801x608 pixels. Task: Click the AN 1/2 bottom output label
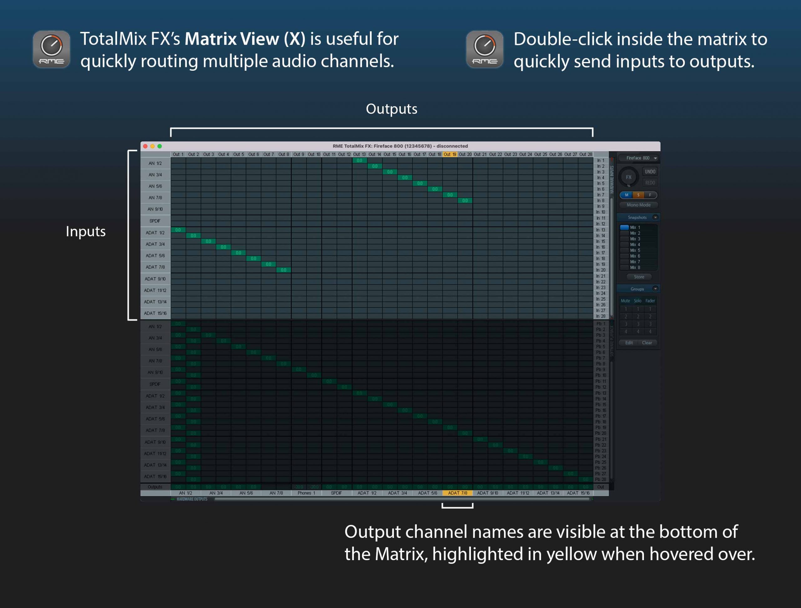point(186,493)
